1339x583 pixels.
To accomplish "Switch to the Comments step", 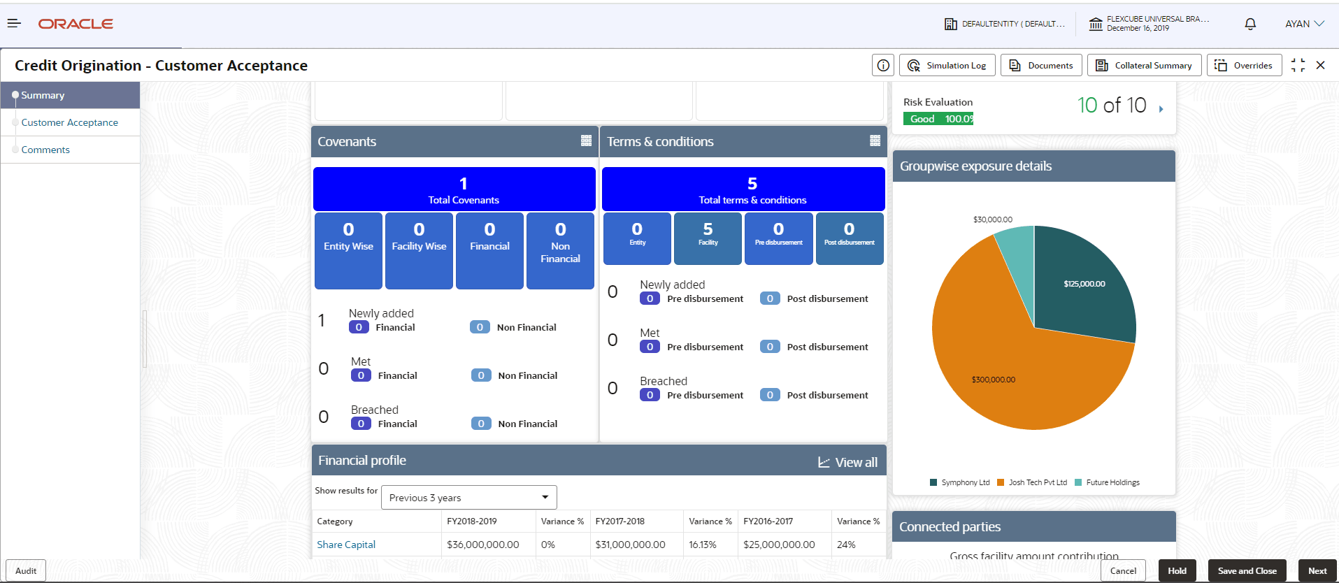I will coord(45,150).
